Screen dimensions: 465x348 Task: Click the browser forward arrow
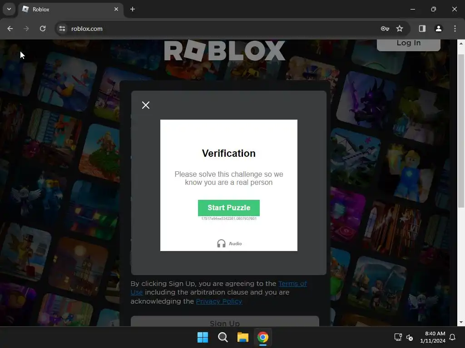pos(26,29)
